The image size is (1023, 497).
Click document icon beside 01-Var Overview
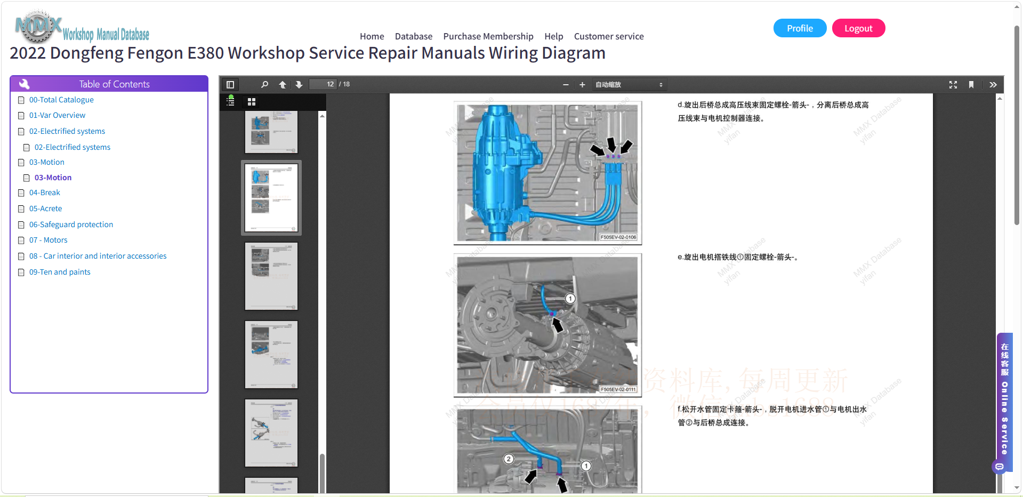21,116
